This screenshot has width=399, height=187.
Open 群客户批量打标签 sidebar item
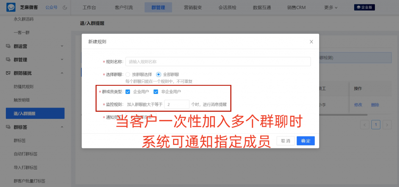click(30, 181)
